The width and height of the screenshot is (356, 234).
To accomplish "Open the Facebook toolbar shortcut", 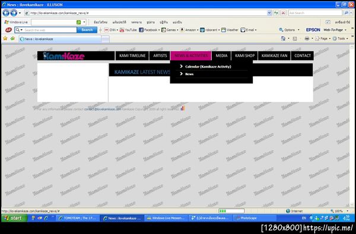I will (x=149, y=30).
